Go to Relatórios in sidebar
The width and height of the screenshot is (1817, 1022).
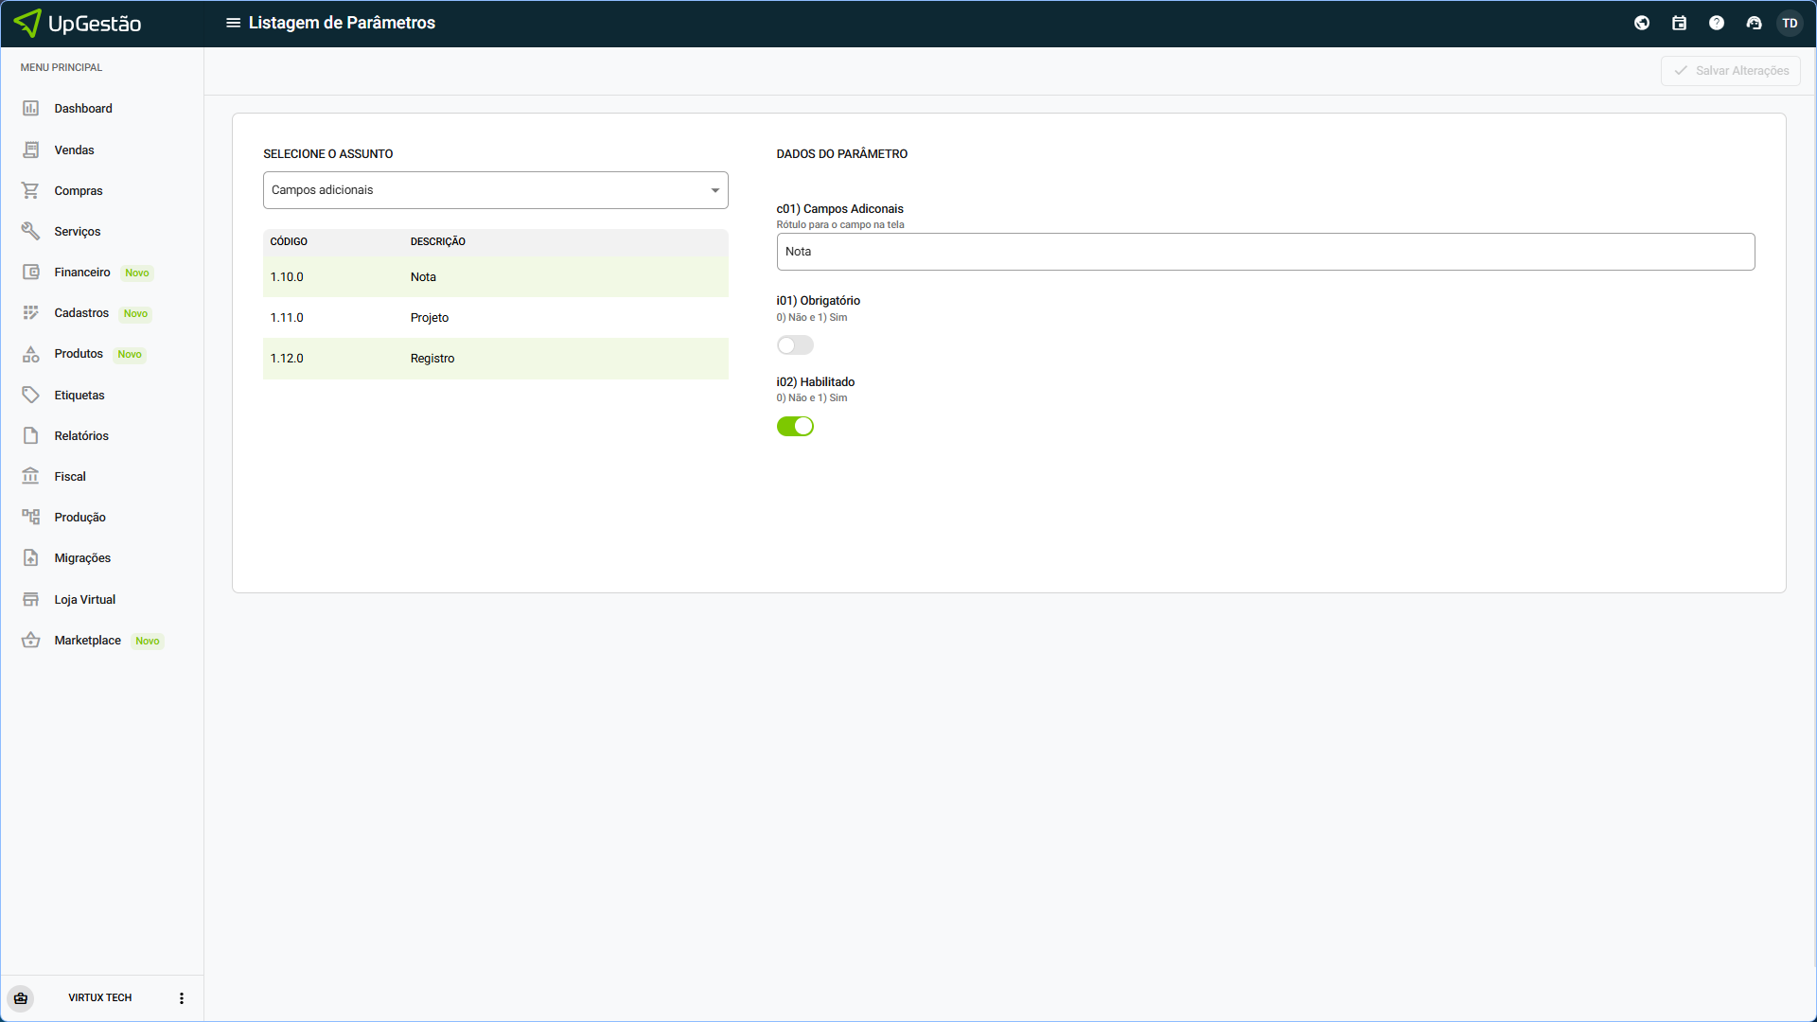(81, 436)
